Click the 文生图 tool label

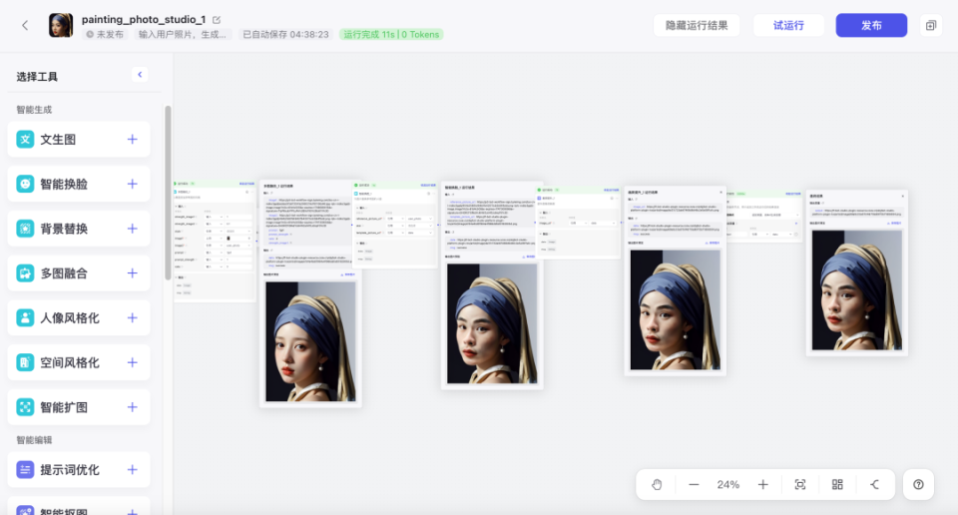pyautogui.click(x=58, y=140)
